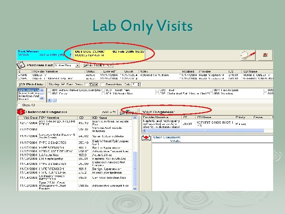Check the 004 Uti Acute Nos item
Screen dimensions: 285x214
click(x=103, y=94)
